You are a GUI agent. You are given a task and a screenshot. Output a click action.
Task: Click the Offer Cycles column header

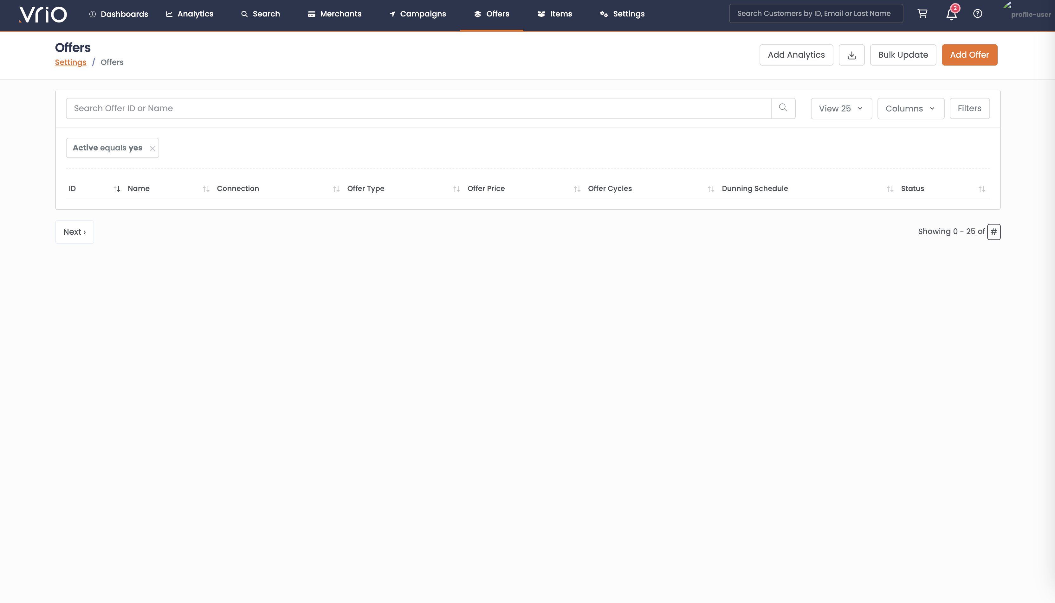coord(610,189)
